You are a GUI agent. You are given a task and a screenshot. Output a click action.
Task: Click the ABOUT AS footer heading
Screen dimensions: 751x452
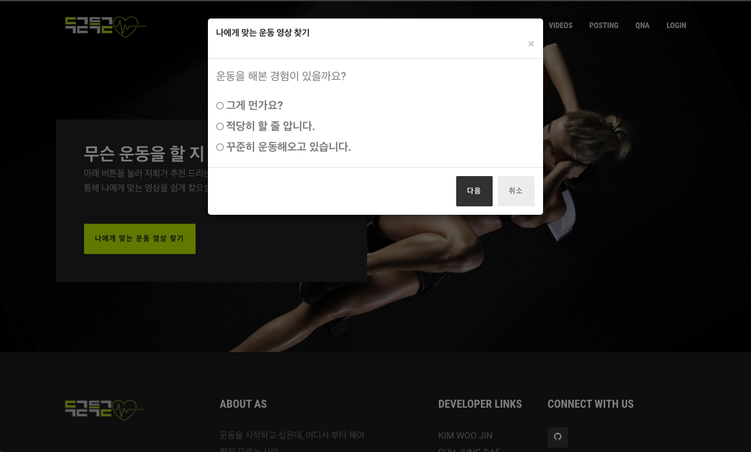coord(243,404)
